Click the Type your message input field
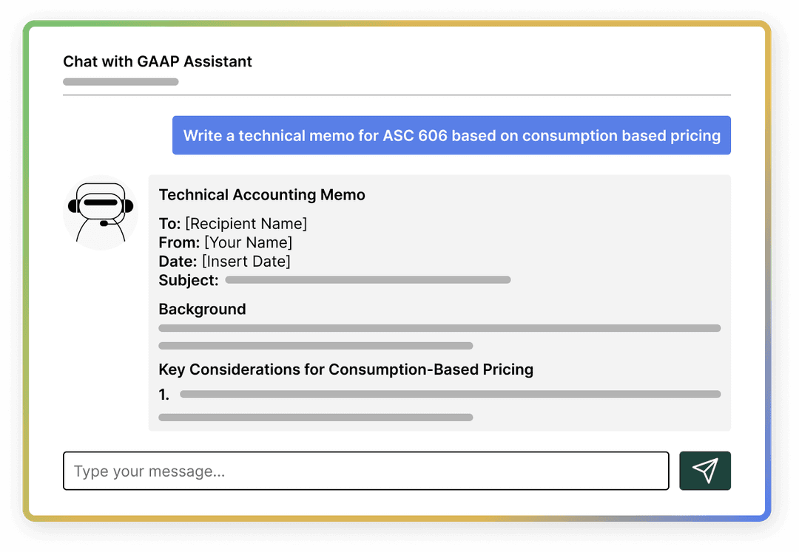Image resolution: width=799 pixels, height=552 pixels. pos(366,470)
